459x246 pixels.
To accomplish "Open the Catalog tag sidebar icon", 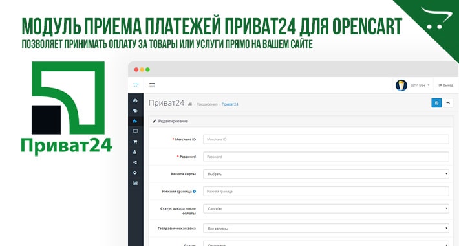I will [135, 111].
